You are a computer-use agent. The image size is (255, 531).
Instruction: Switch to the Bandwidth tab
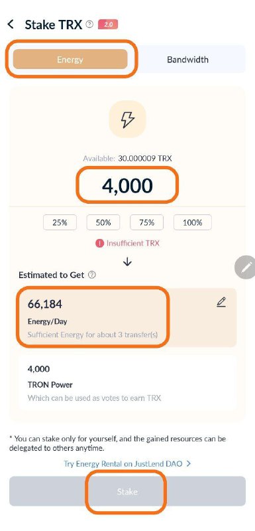coord(187,60)
